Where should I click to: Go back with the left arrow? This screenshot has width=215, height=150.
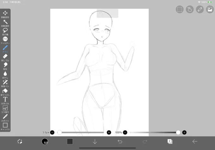(195, 141)
